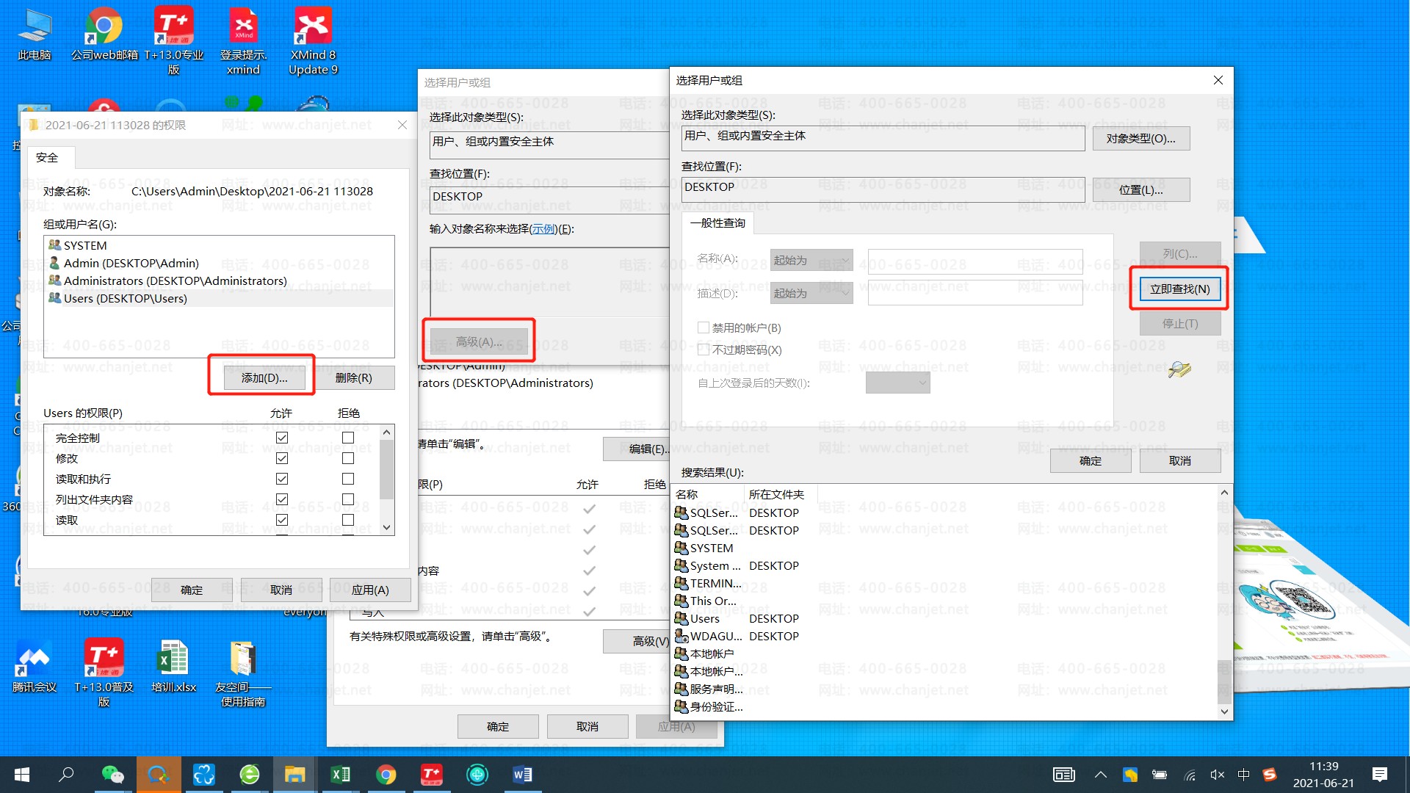Click the orange highlighted taskbar chat app
This screenshot has width=1410, height=793.
(x=159, y=775)
